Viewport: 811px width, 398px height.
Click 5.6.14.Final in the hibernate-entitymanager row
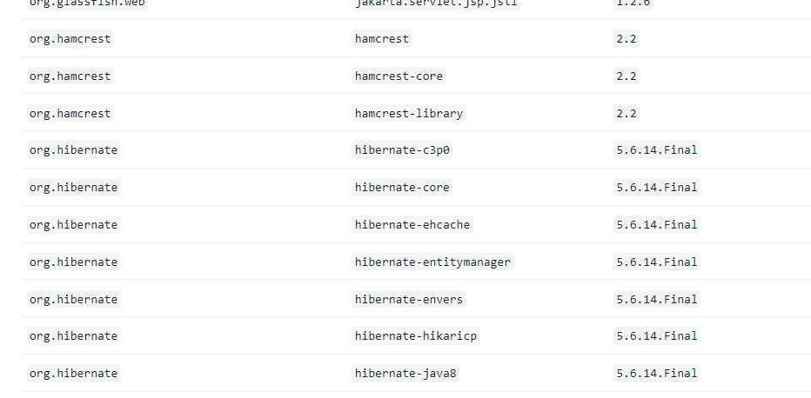[x=657, y=262]
